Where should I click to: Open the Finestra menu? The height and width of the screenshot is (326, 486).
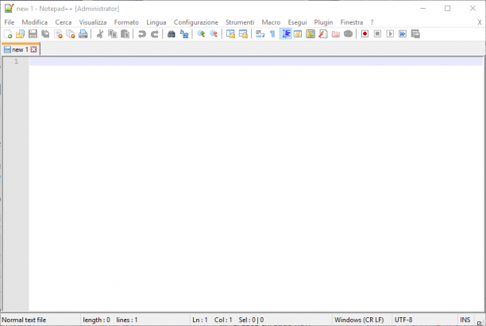tap(352, 22)
